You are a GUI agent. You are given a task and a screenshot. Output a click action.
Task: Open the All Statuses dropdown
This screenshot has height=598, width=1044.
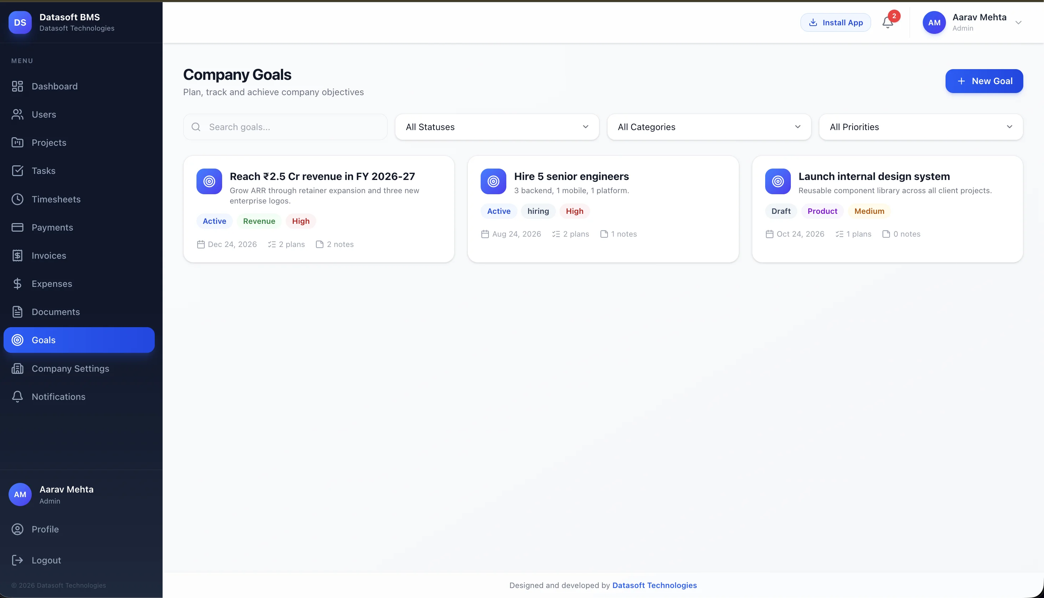coord(496,127)
